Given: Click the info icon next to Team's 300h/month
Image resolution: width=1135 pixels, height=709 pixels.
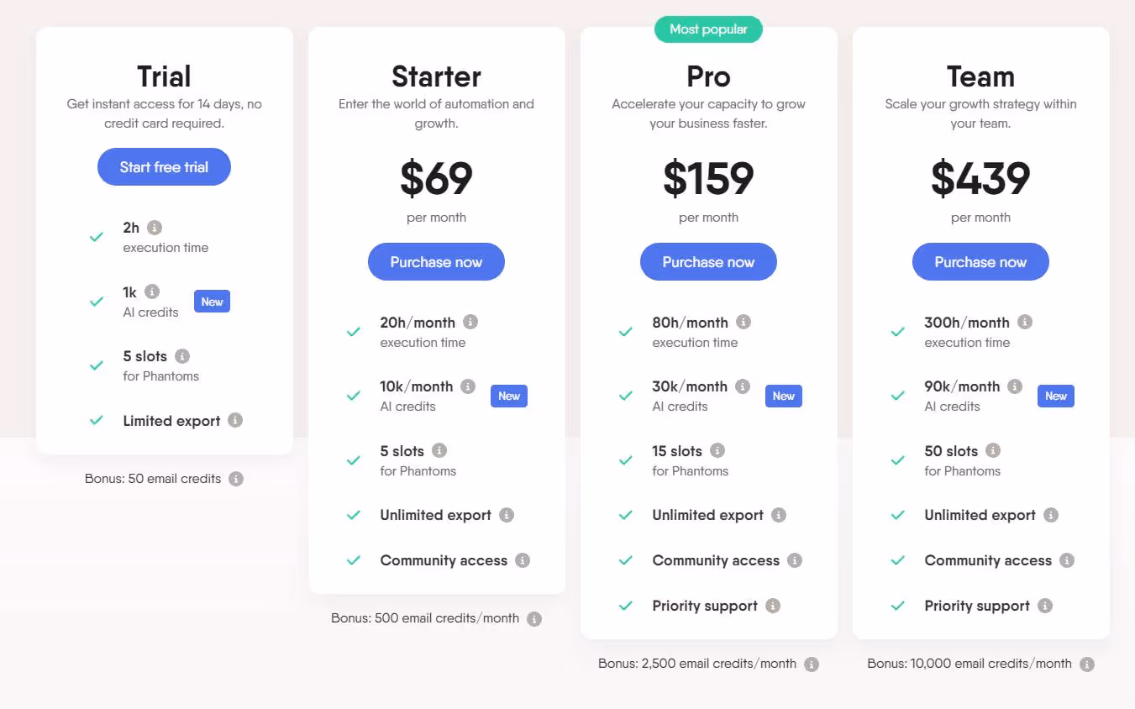Looking at the screenshot, I should (x=1024, y=321).
